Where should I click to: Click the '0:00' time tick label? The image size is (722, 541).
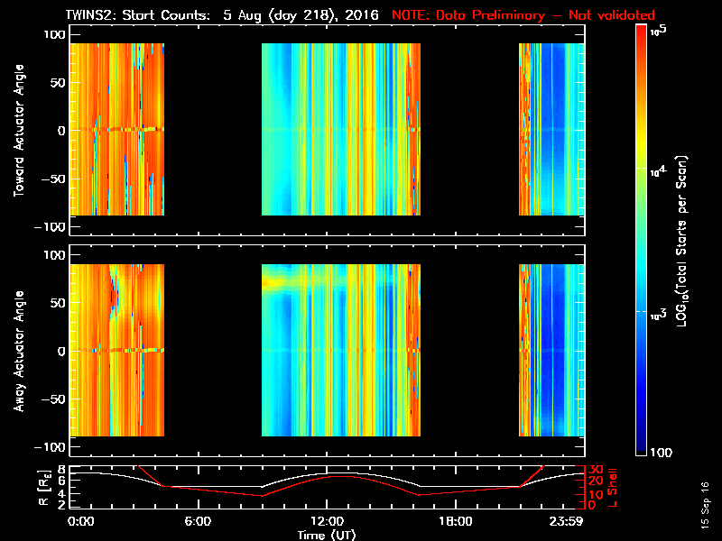[81, 522]
